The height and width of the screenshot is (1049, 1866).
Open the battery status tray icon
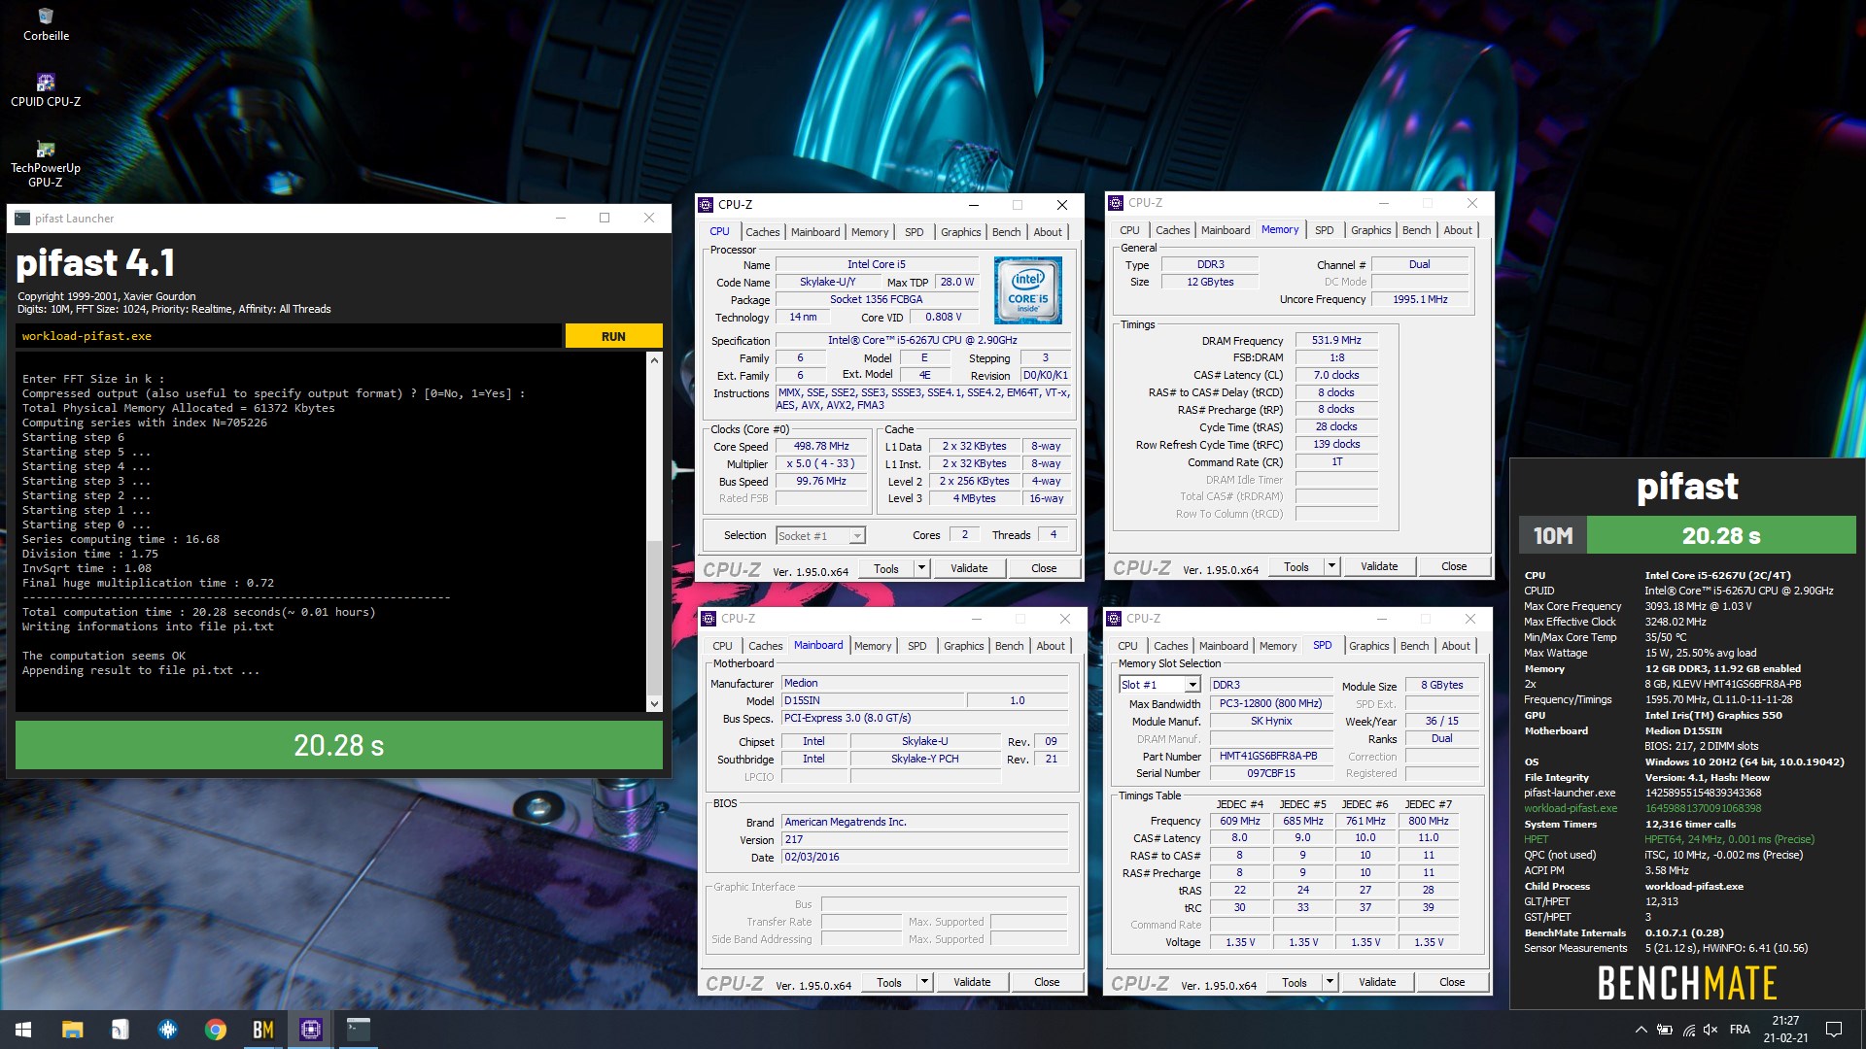point(1665,1030)
